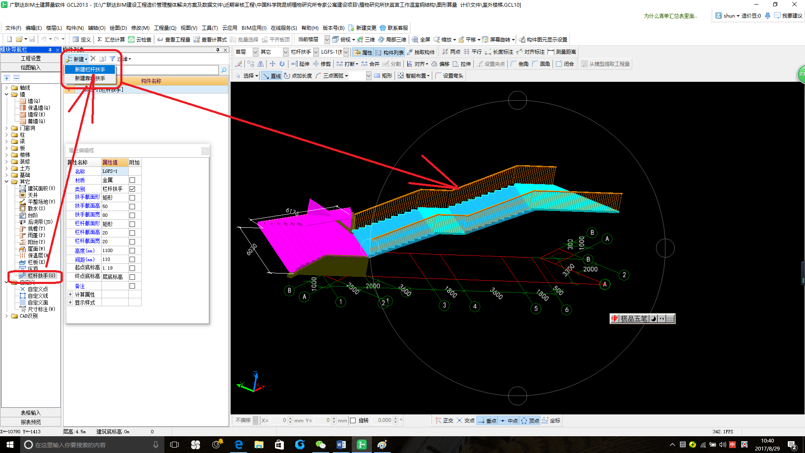Open the 工程量(Q) menu
Viewport: 805px width, 453px height.
click(x=165, y=28)
